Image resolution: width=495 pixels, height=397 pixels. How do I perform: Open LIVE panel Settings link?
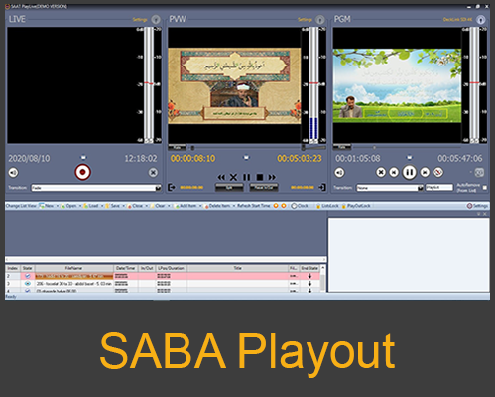(140, 20)
